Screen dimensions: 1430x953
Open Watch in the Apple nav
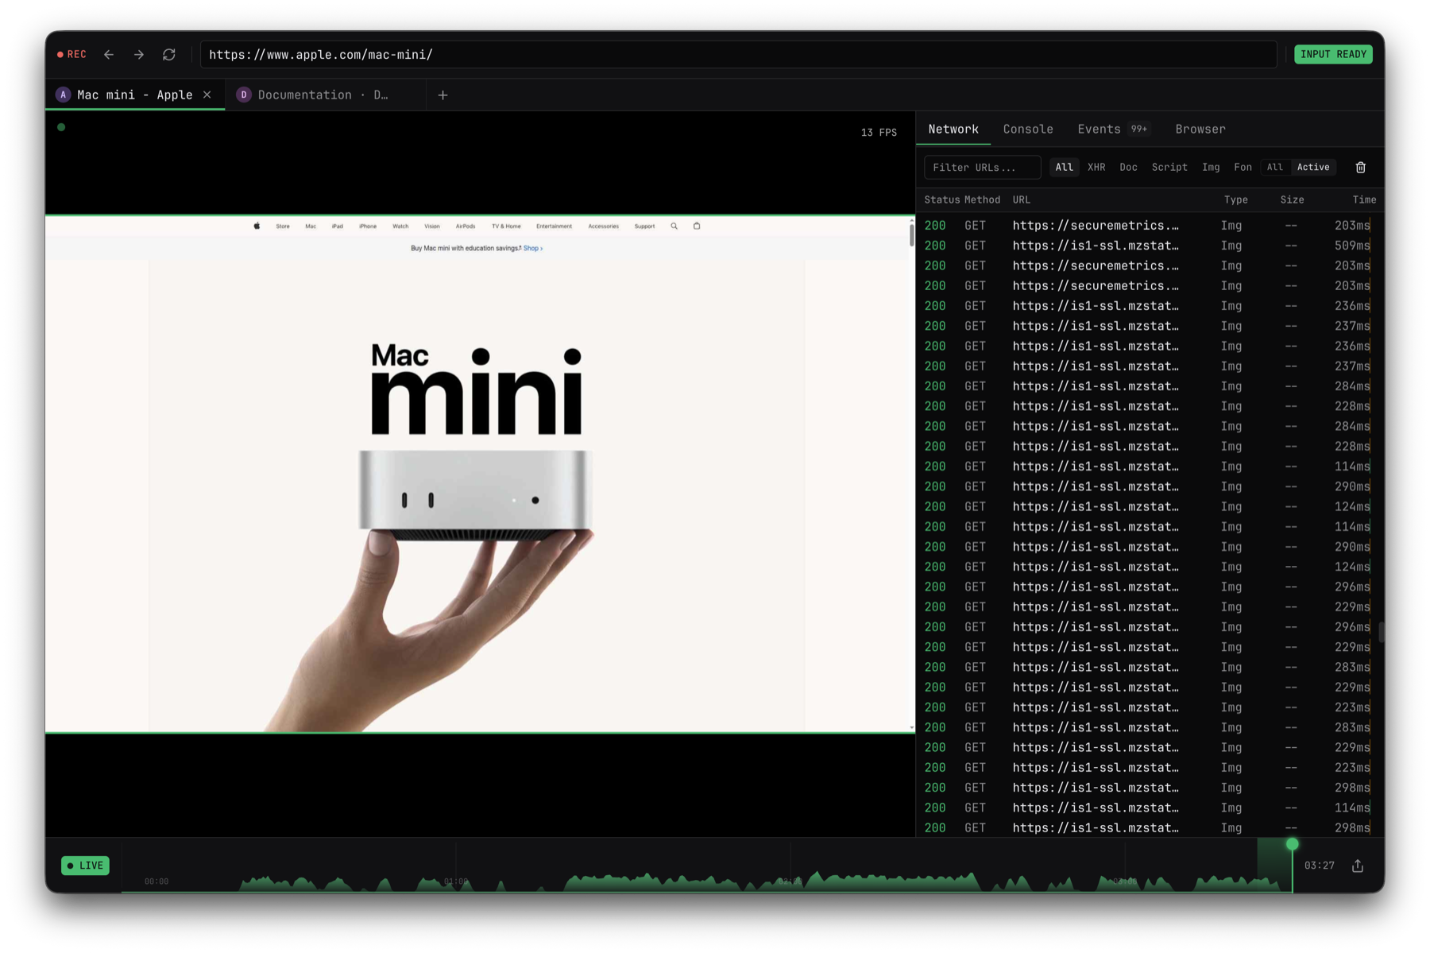tap(400, 226)
